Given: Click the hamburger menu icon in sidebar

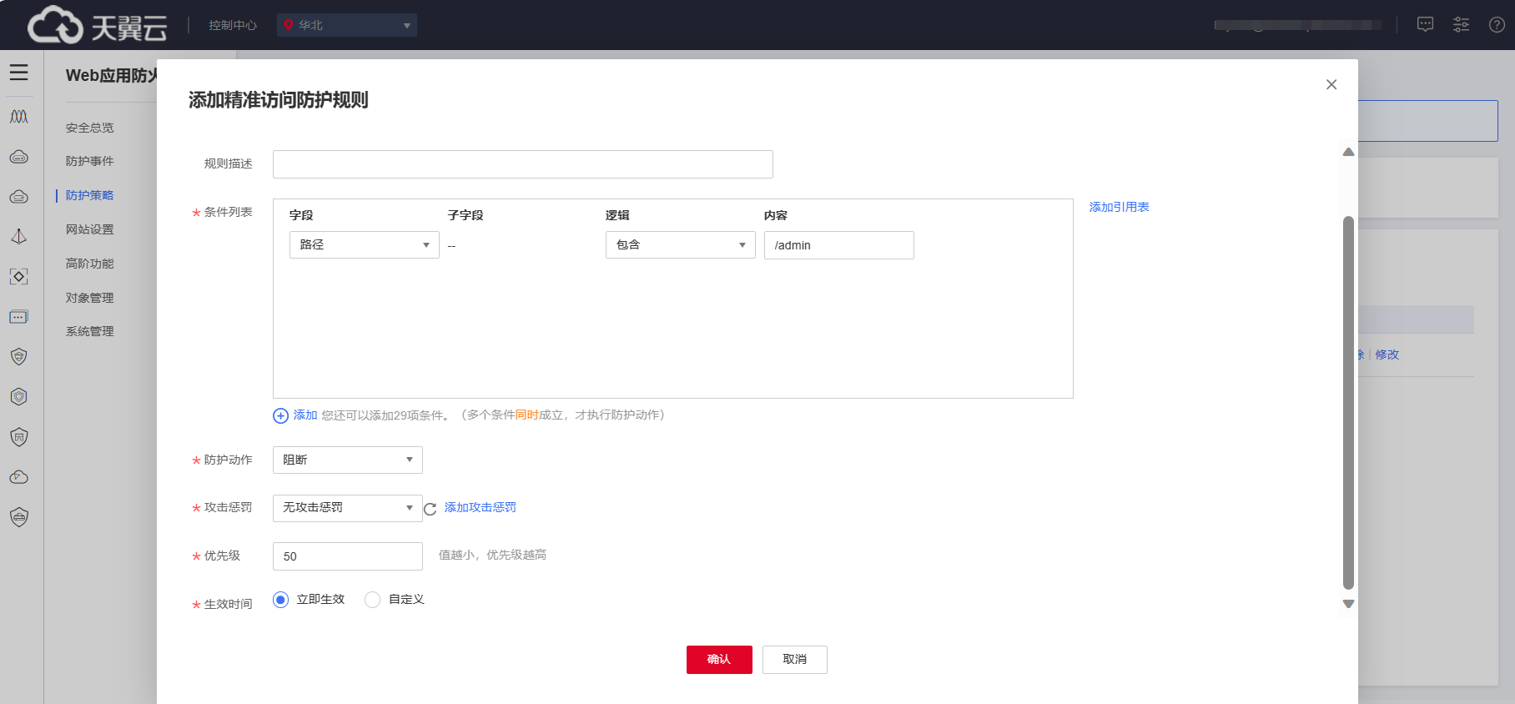Looking at the screenshot, I should click(19, 73).
